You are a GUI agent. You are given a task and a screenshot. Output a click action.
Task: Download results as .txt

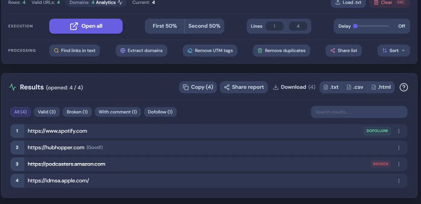point(331,87)
